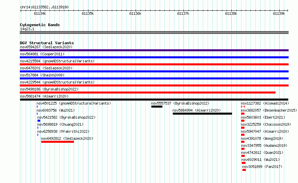Select the gray 14q23.1 cytogenetic band bar
The image size is (298, 183).
(154, 33)
